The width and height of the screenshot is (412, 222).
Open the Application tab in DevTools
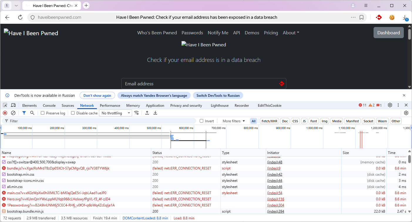click(x=155, y=106)
